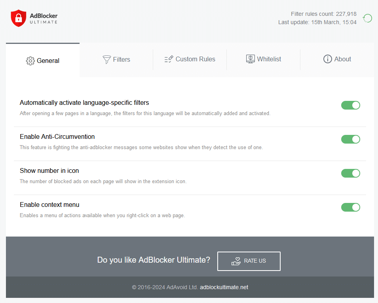Click description 'After opening a few pages in a language'

pos(145,113)
